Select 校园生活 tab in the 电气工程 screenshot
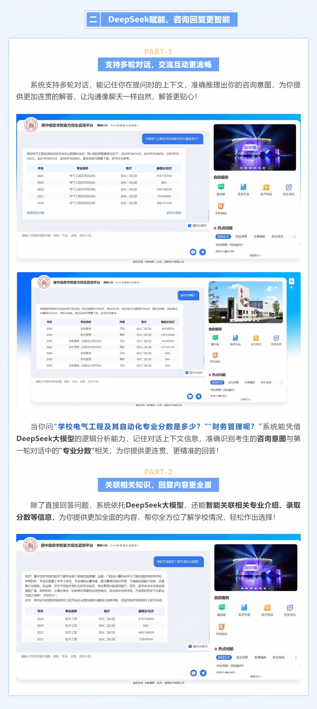This screenshot has width=317, height=709. point(223,237)
